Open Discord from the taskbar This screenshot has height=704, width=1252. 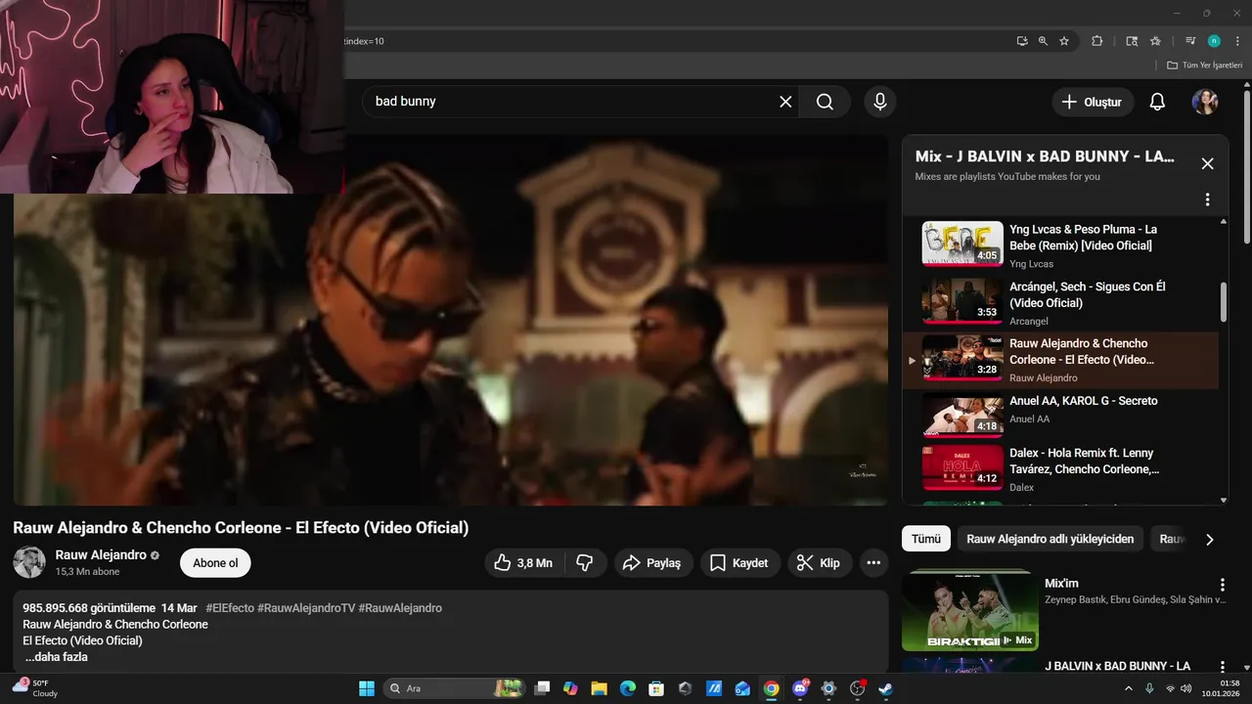(x=800, y=688)
